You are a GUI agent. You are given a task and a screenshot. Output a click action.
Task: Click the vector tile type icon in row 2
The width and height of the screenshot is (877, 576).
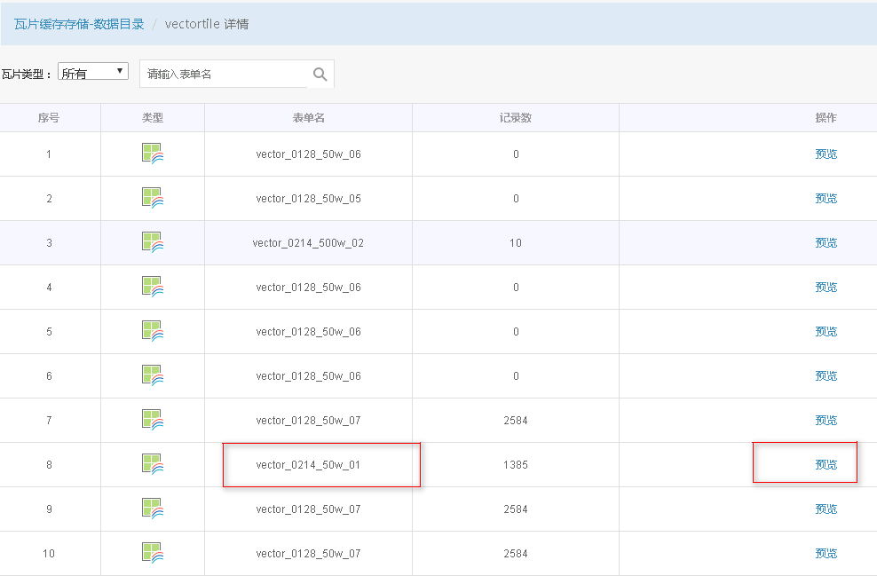point(152,198)
